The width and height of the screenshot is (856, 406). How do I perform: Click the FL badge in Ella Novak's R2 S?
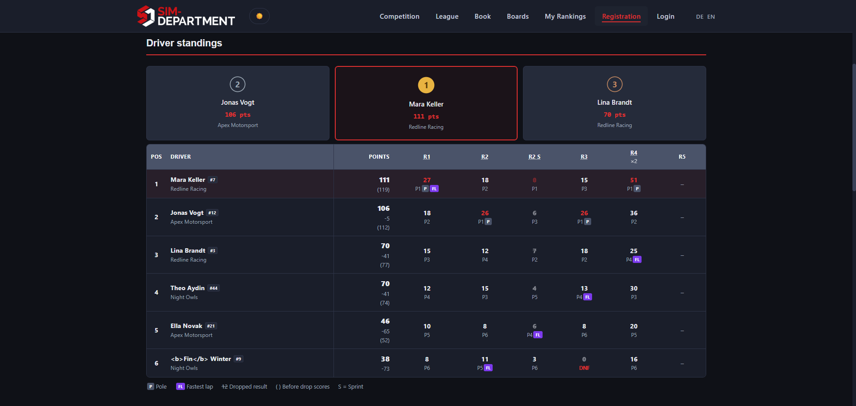click(538, 335)
